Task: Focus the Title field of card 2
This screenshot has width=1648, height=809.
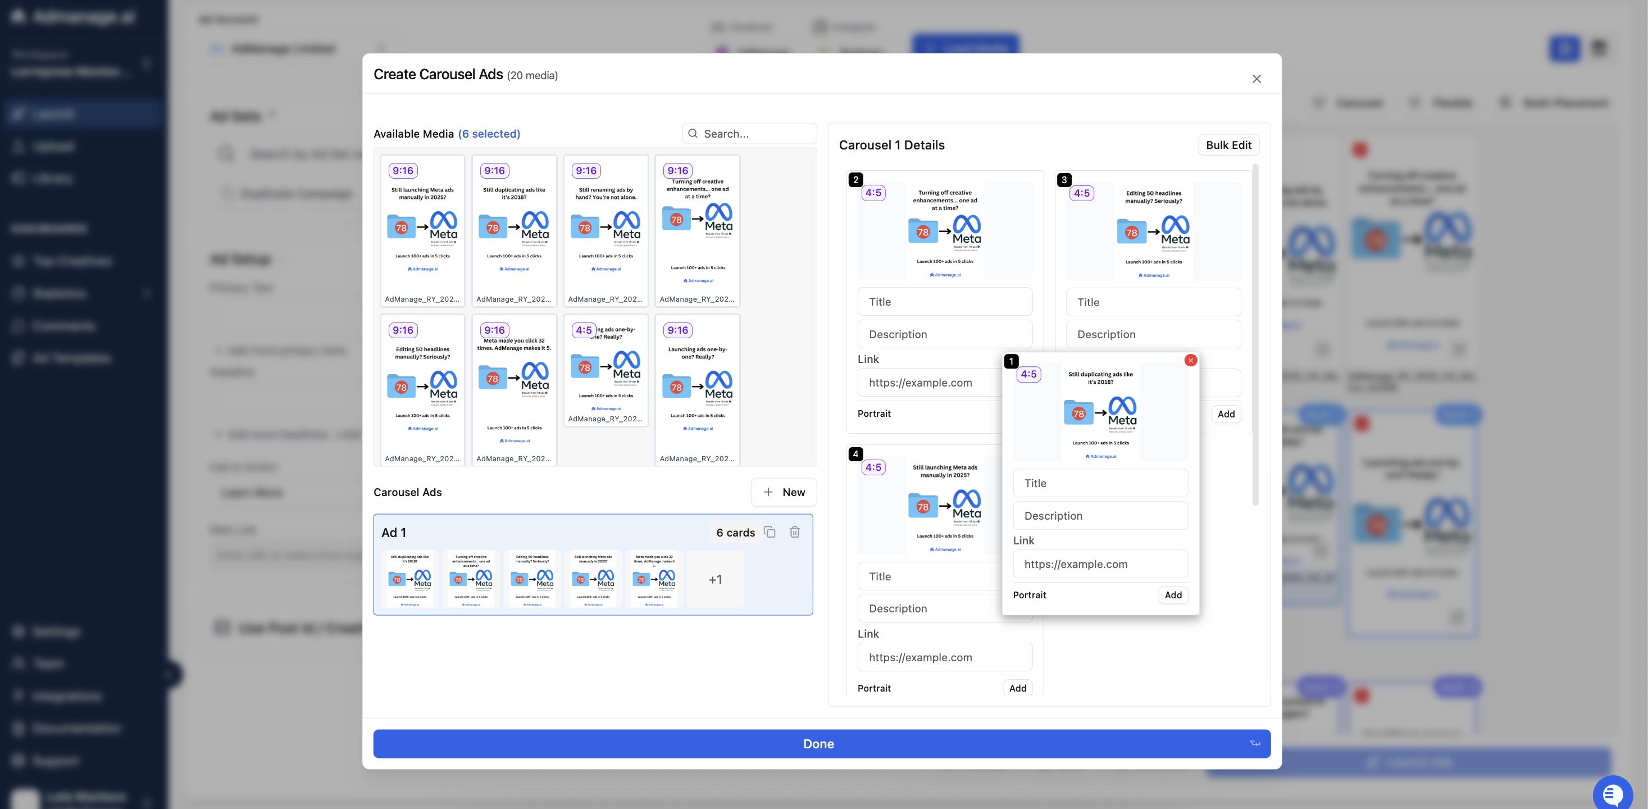Action: click(944, 302)
